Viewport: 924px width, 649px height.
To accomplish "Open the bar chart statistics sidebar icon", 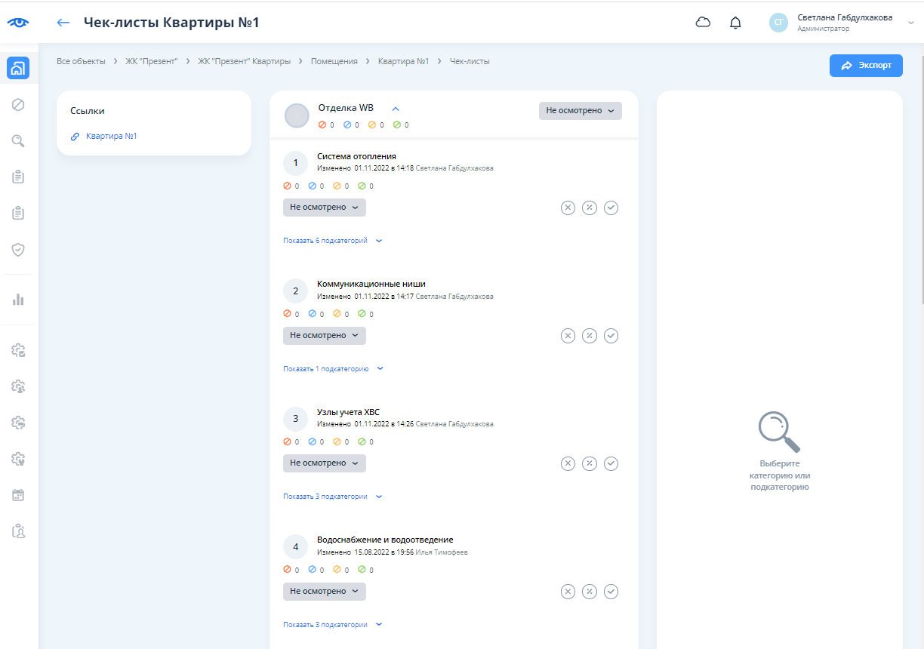I will point(19,300).
